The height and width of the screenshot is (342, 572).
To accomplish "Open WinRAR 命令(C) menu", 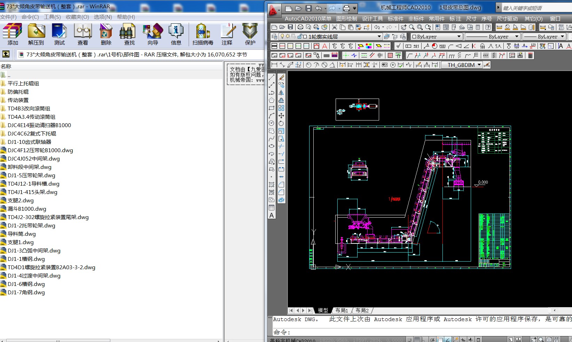I will pyautogui.click(x=30, y=17).
